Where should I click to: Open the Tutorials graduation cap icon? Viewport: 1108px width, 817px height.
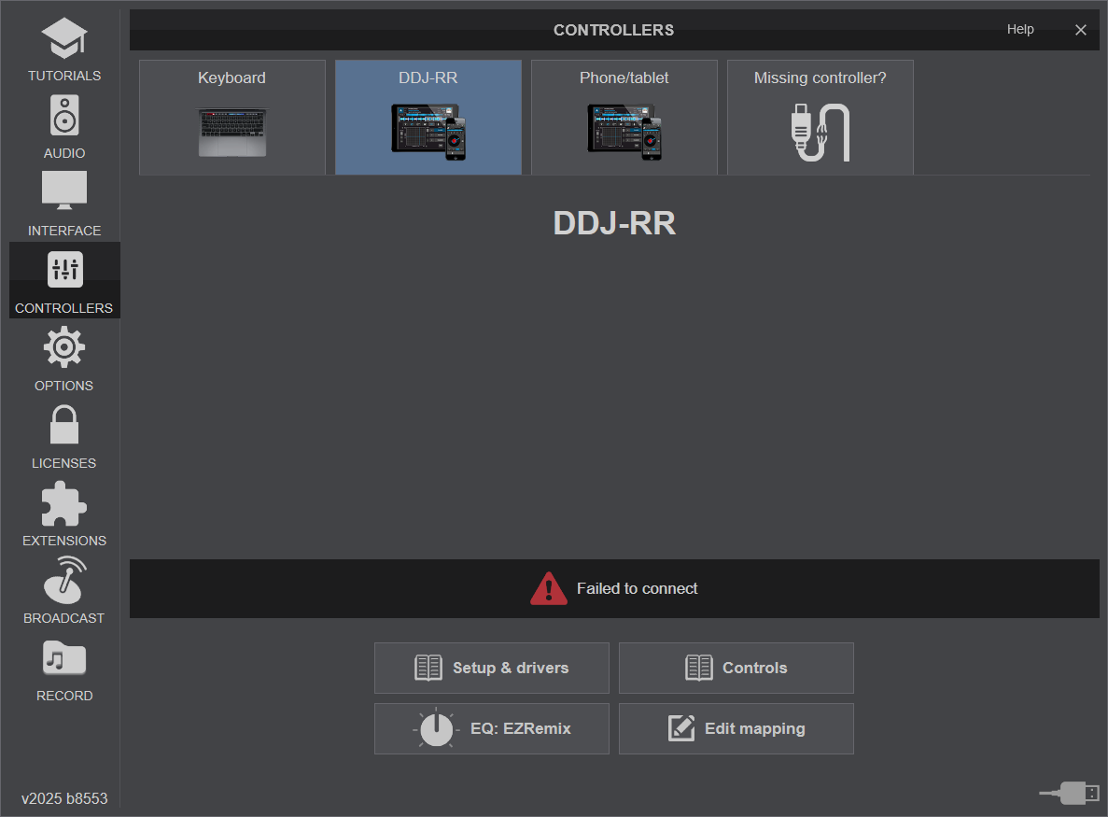63,39
